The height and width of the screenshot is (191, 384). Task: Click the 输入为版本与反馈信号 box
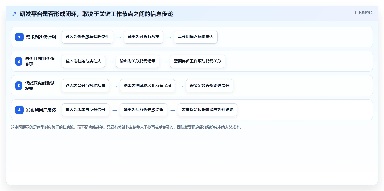pyautogui.click(x=85, y=110)
